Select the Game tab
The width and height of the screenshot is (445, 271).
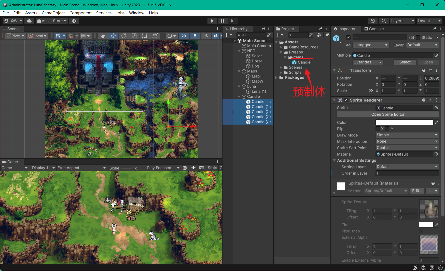point(10,162)
